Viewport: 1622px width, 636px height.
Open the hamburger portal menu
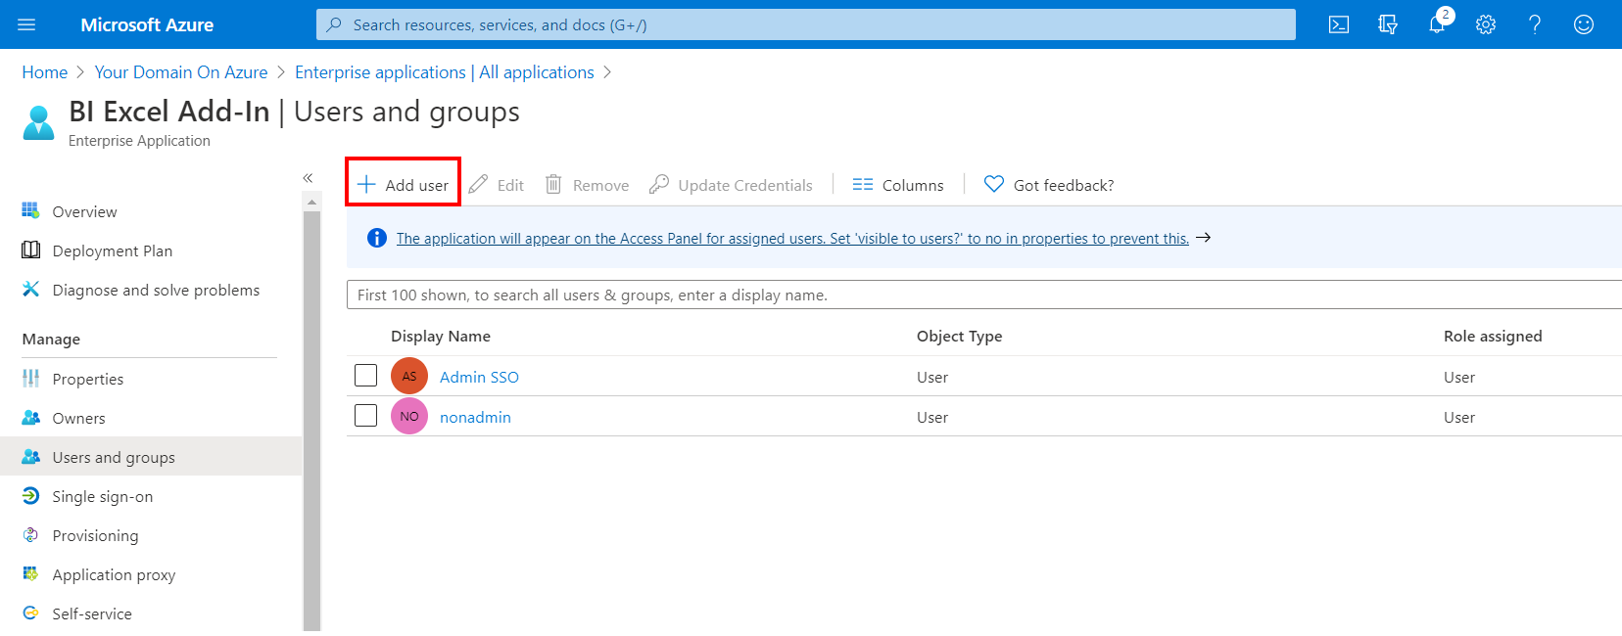coord(26,24)
